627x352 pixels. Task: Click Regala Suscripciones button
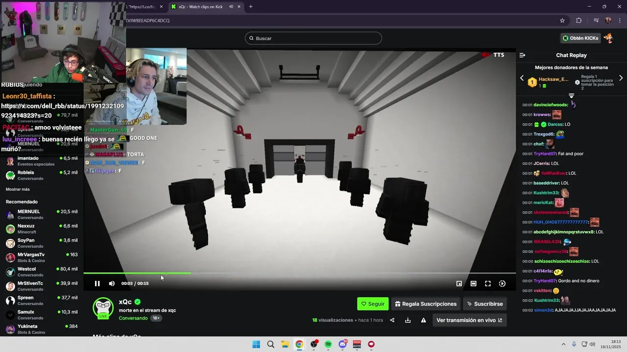coord(426,304)
